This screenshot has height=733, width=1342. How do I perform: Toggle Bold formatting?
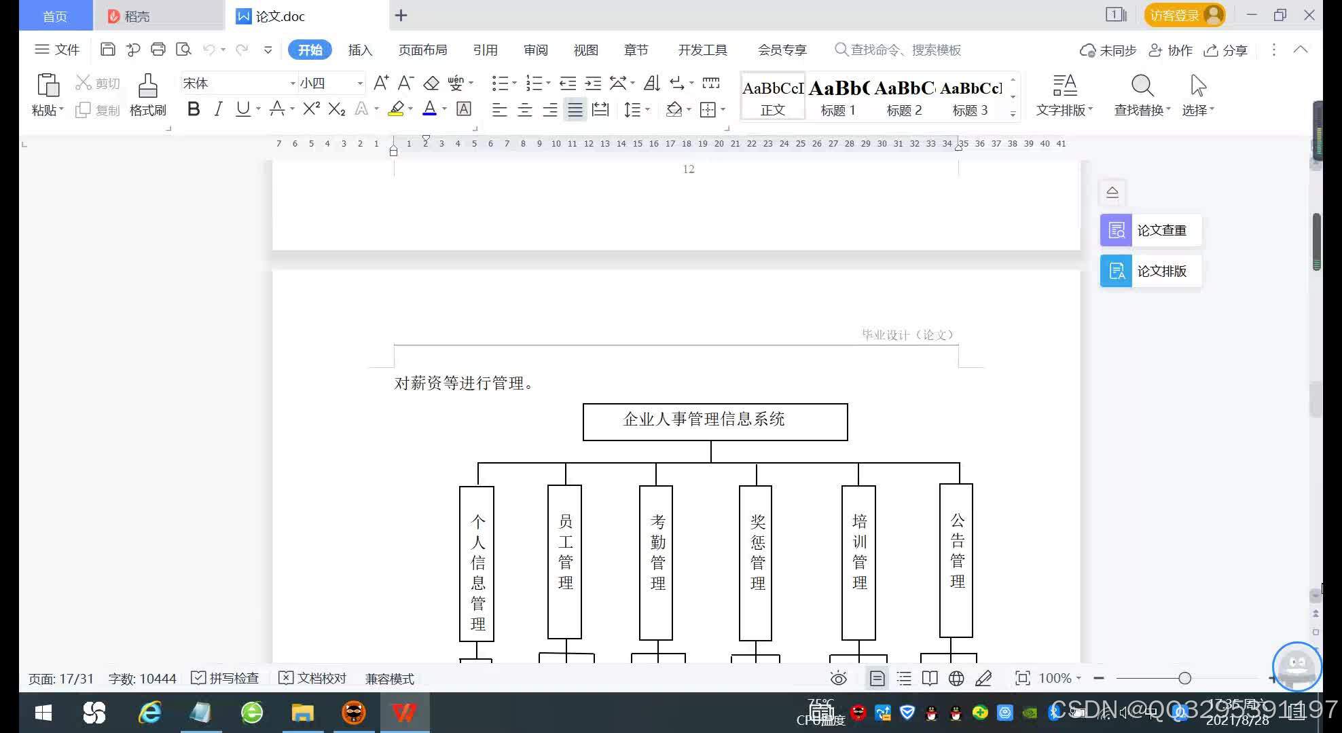[194, 109]
